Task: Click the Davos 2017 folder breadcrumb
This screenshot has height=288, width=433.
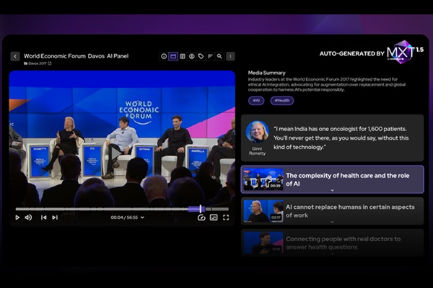Action: 35,63
